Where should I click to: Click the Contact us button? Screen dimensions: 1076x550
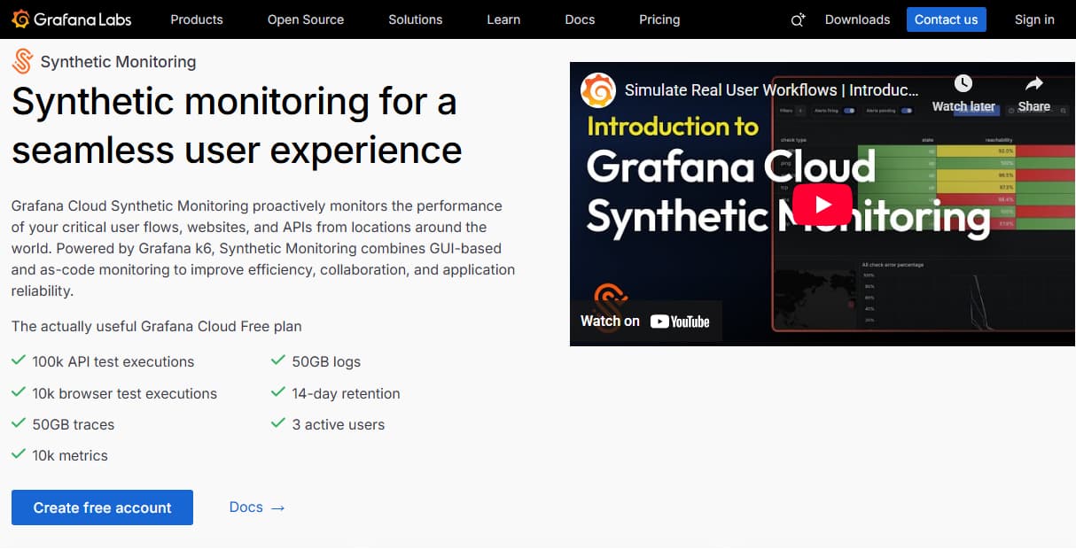(946, 19)
